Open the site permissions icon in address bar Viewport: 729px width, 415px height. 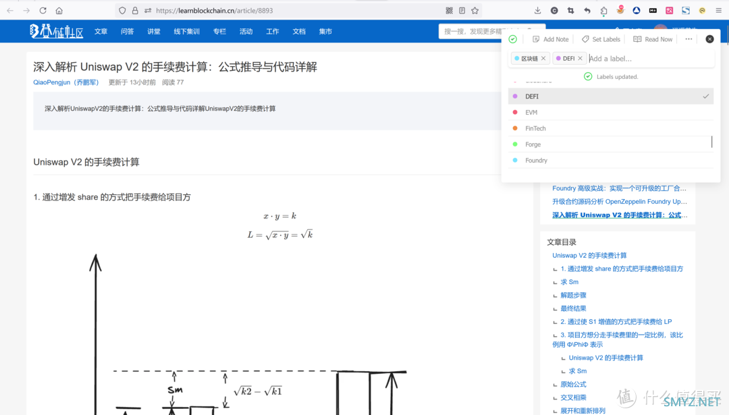click(148, 10)
